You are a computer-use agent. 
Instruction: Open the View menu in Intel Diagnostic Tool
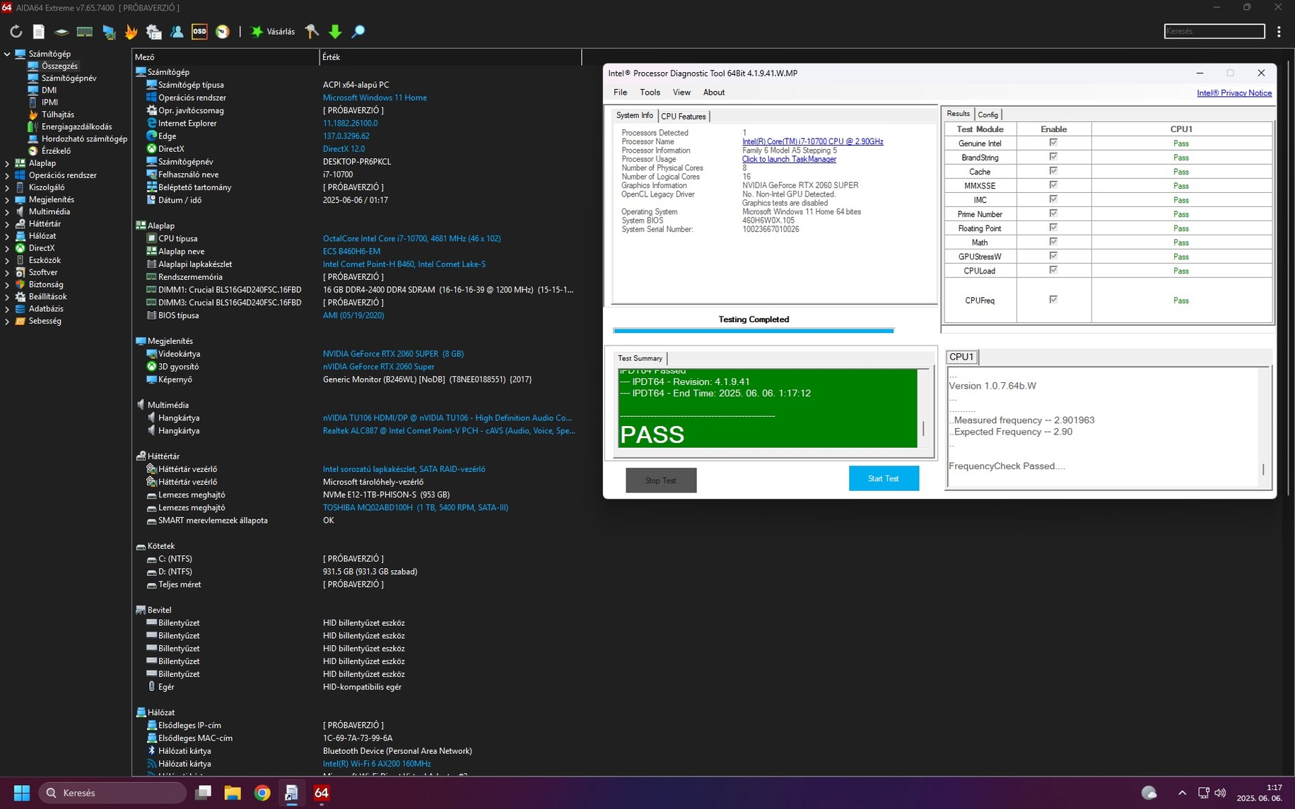click(681, 93)
